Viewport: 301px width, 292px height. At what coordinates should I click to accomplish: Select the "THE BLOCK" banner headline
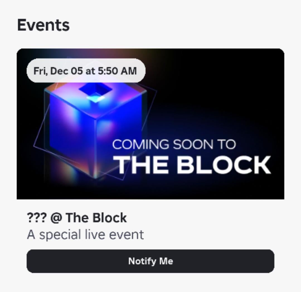(x=193, y=165)
